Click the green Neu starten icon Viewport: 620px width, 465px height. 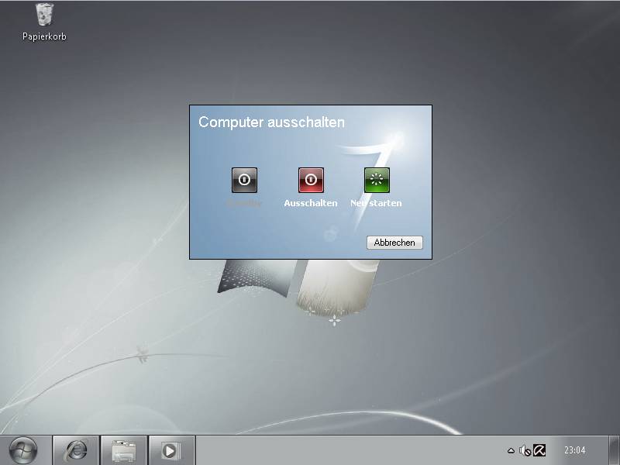[377, 180]
